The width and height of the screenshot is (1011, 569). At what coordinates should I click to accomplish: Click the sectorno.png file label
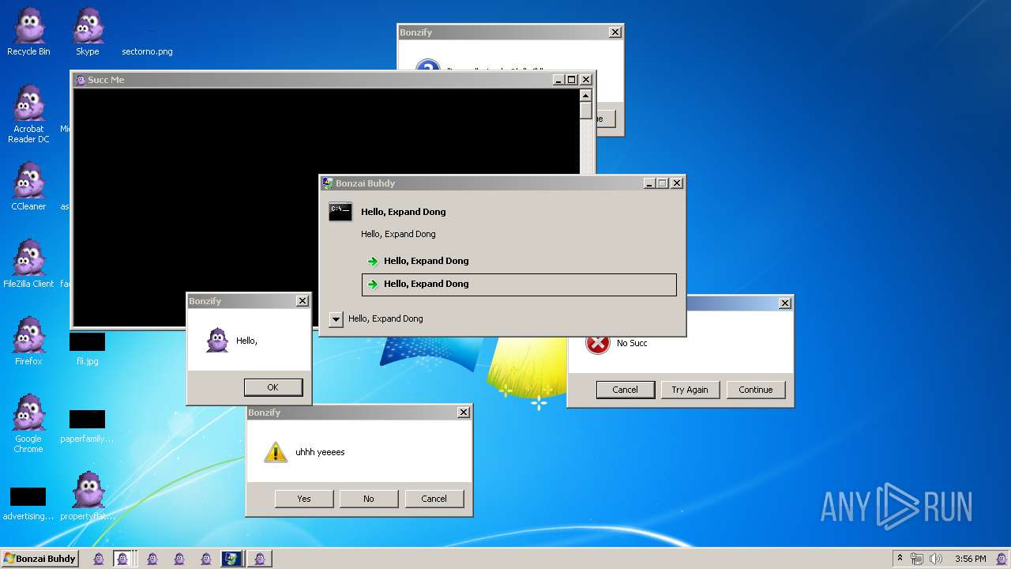pyautogui.click(x=147, y=51)
